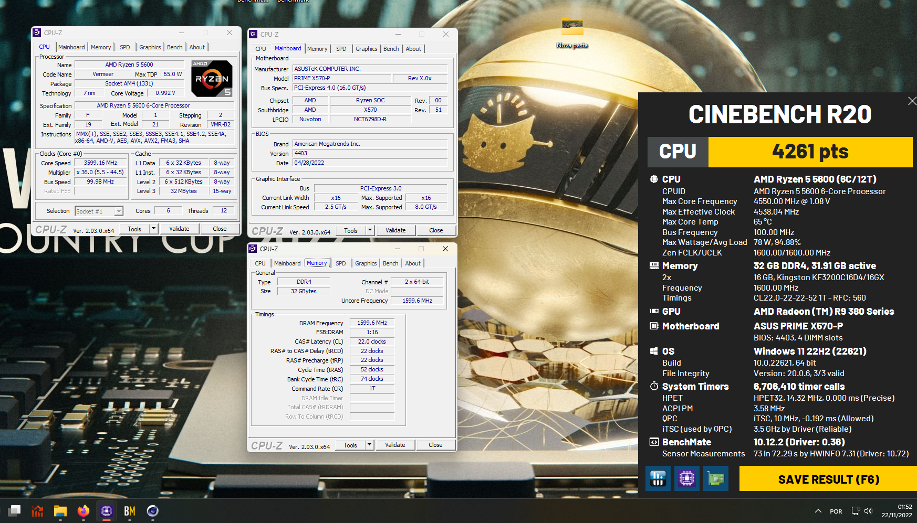
Task: Open HWiNFO from the BenchMate panel icon
Action: (658, 478)
